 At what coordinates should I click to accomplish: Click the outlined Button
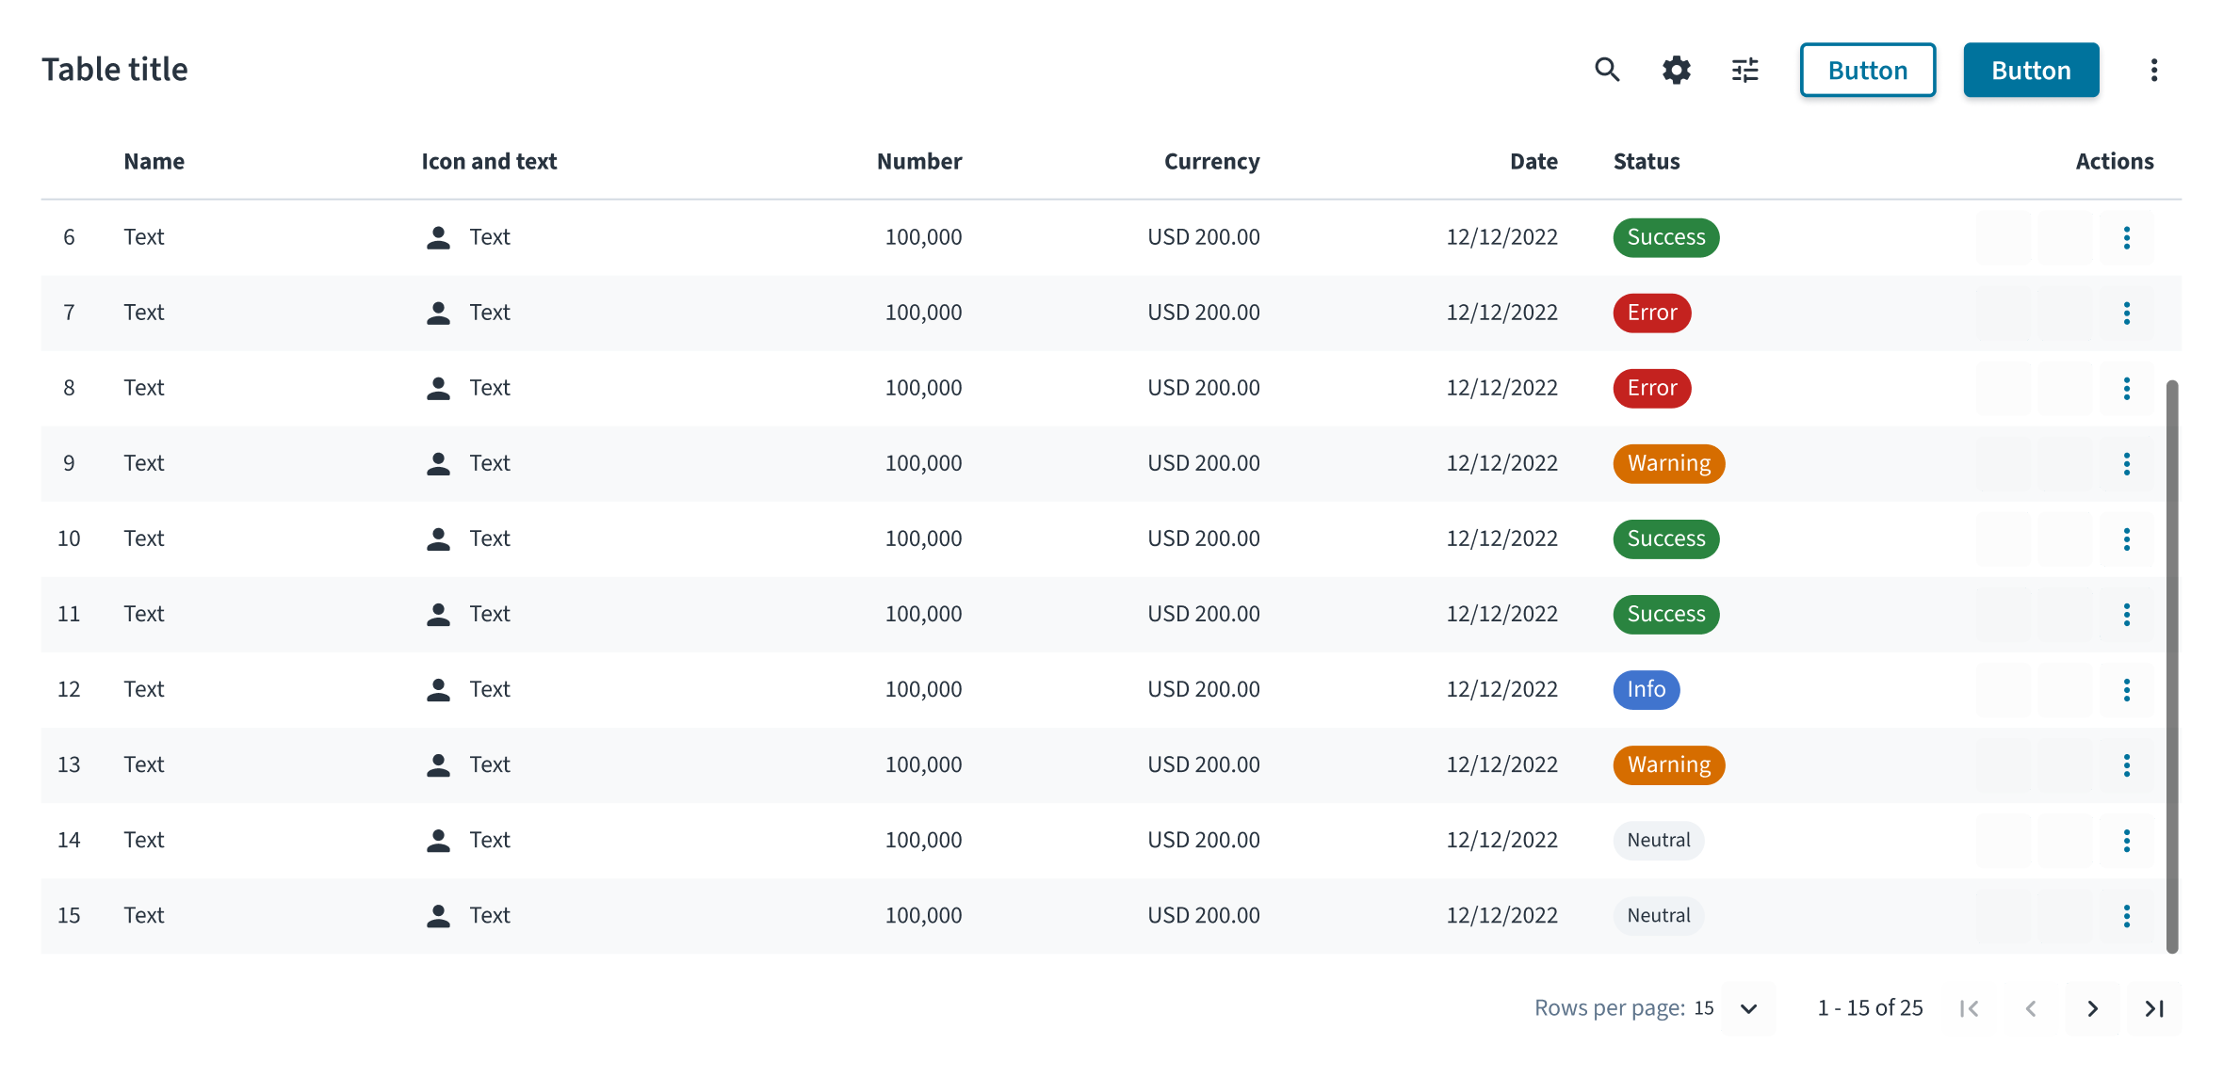1867,70
